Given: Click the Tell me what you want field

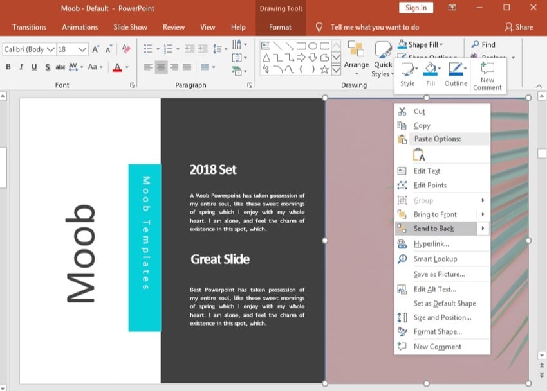Looking at the screenshot, I should [x=374, y=27].
